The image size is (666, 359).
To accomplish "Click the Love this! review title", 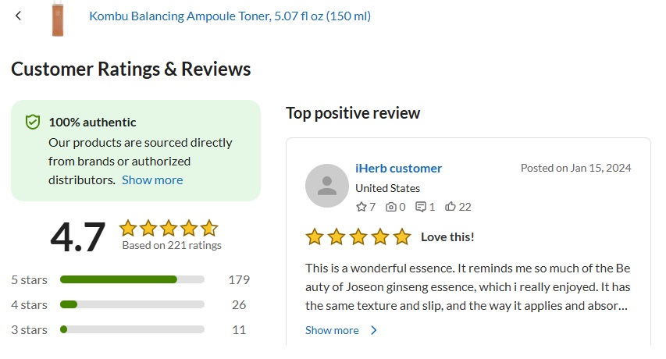I will click(447, 237).
